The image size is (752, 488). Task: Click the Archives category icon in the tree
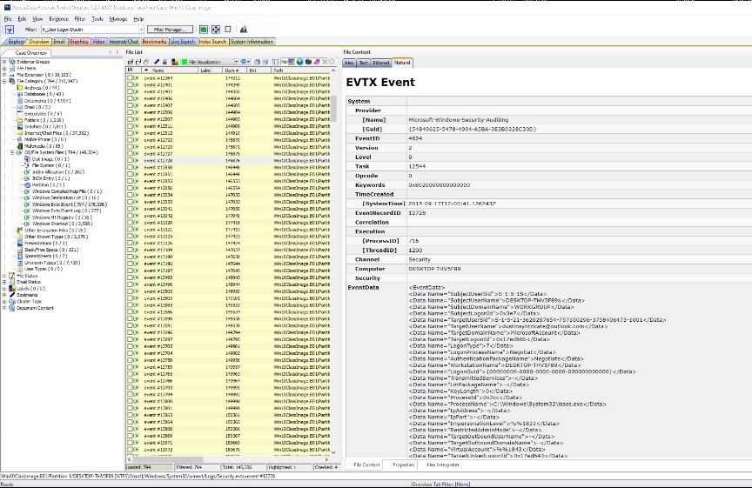click(20, 88)
